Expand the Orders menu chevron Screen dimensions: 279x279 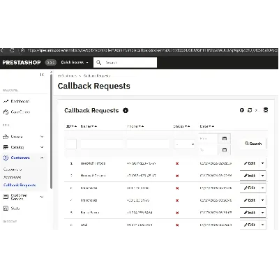tap(42, 137)
